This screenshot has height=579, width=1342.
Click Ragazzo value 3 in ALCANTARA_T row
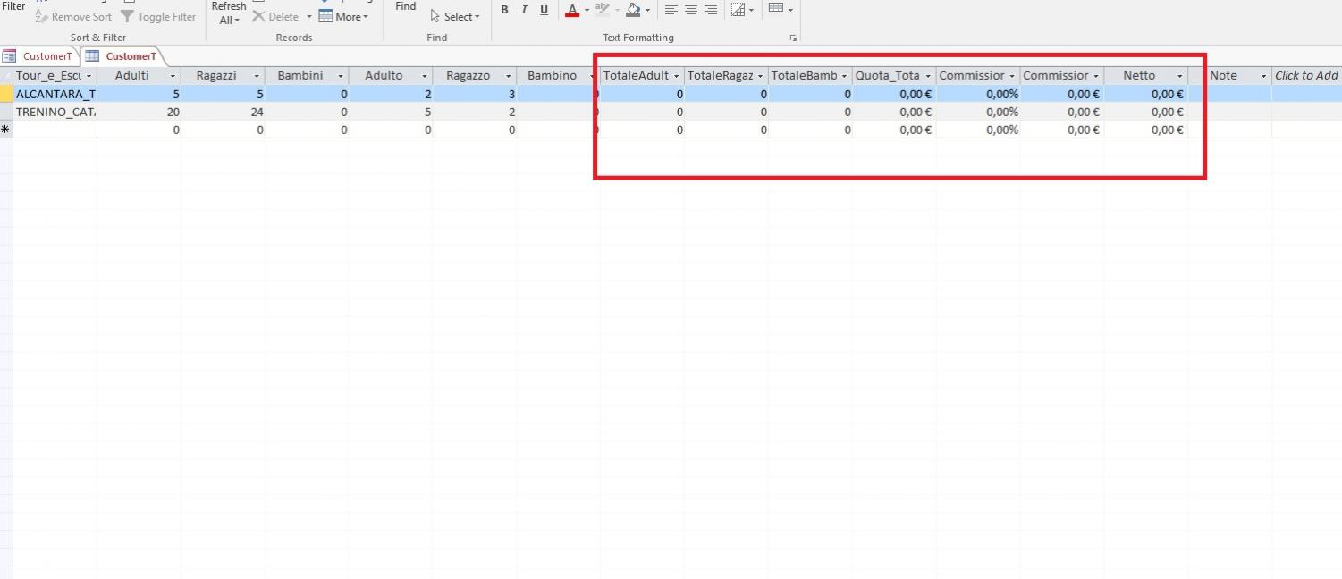pyautogui.click(x=475, y=94)
